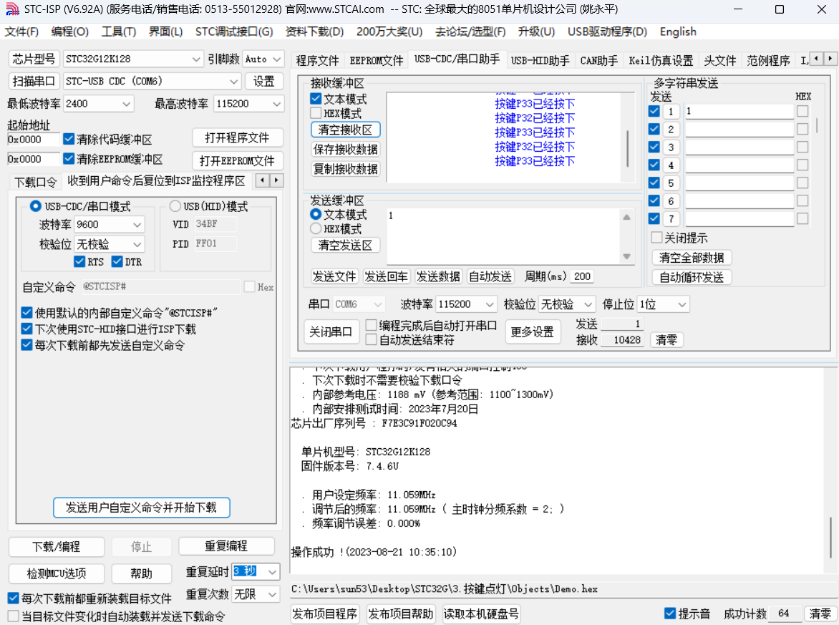Viewport: 839px width, 625px height.
Task: Click info log vertical scrollbar thumb
Action: pyautogui.click(x=830, y=538)
